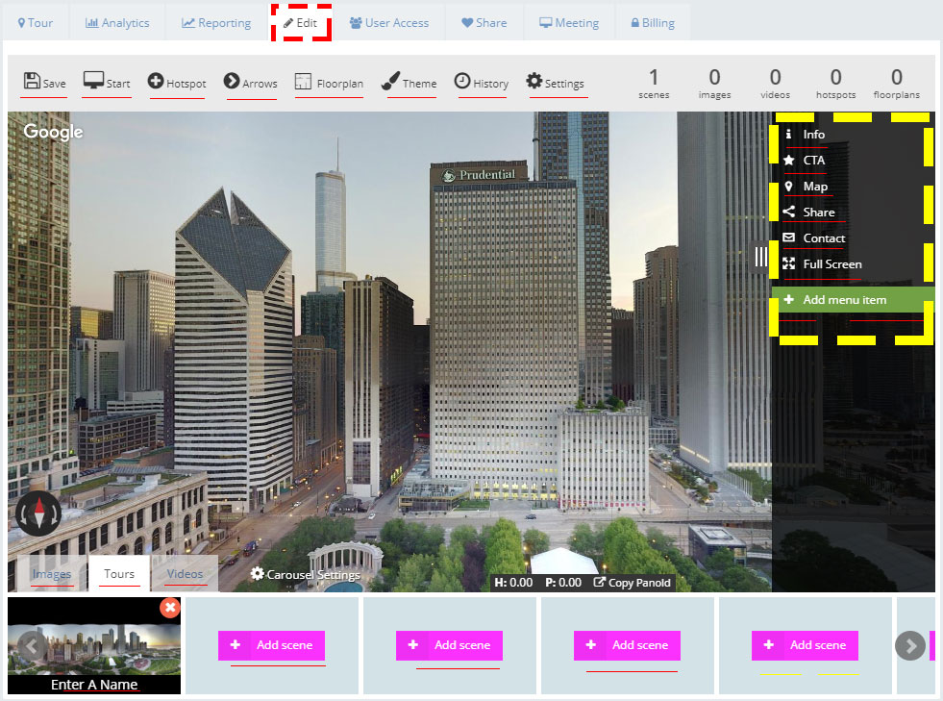This screenshot has width=943, height=701.
Task: Open the Share tab in top navigation
Action: 484,23
